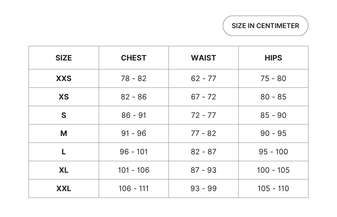Image resolution: width=337 pixels, height=217 pixels.
Task: Click chest value 91 - 96
Action: (x=134, y=133)
